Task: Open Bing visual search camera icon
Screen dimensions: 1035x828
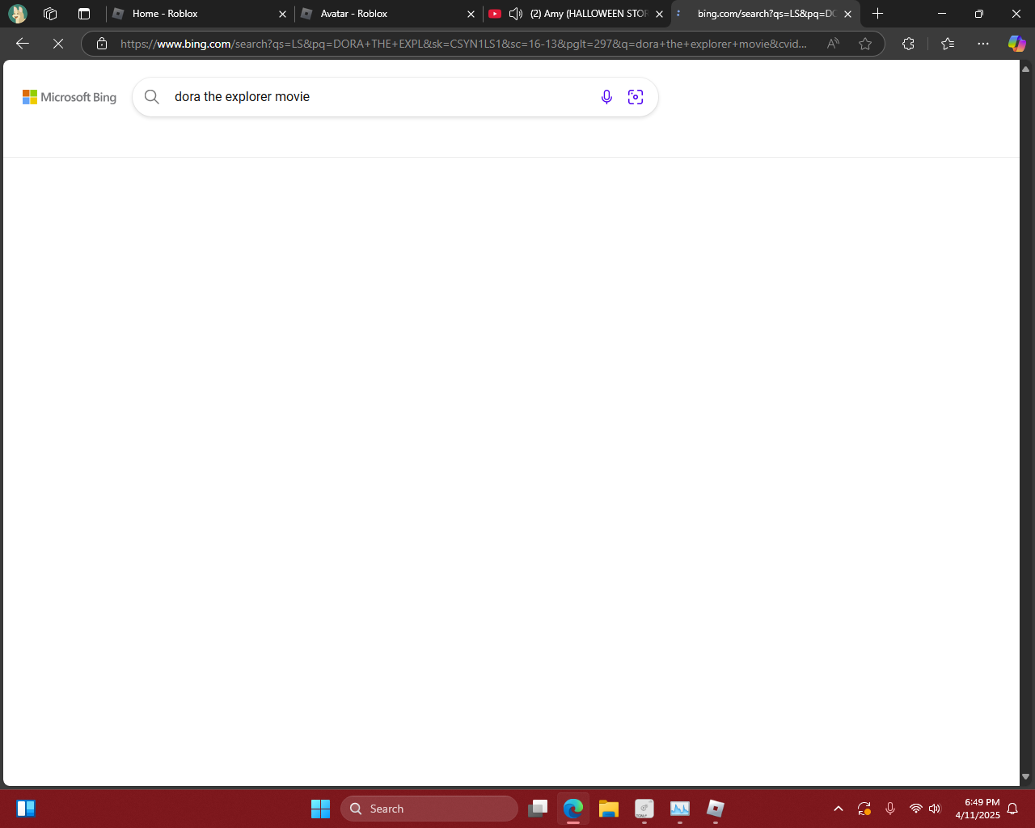Action: click(636, 97)
